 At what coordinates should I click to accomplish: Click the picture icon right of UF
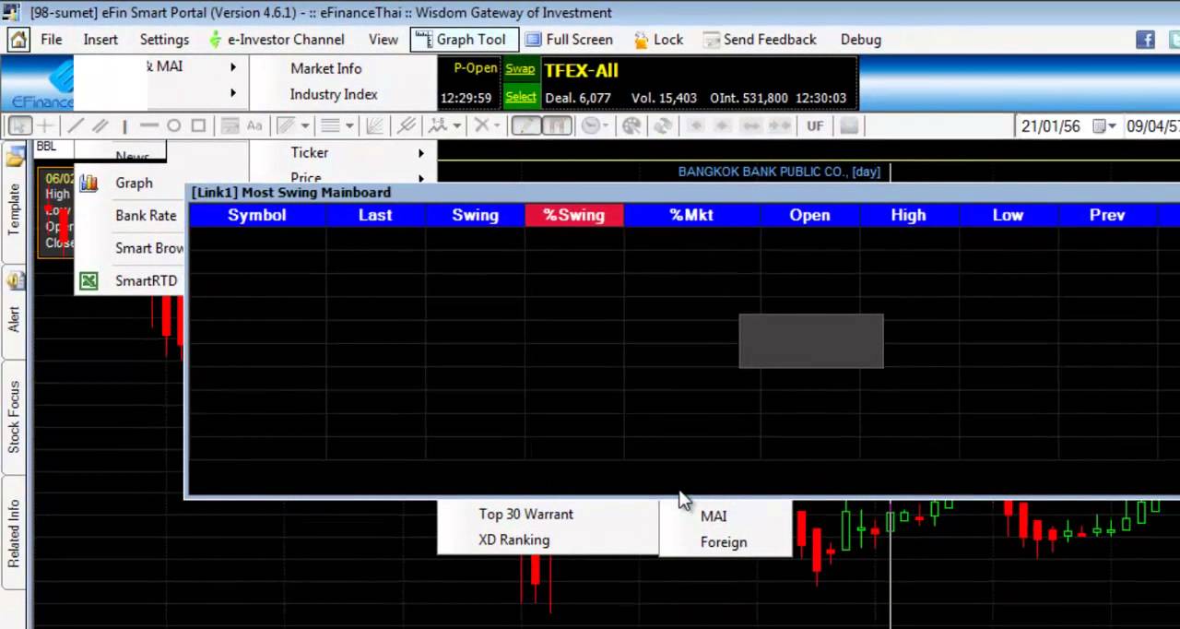click(x=849, y=126)
